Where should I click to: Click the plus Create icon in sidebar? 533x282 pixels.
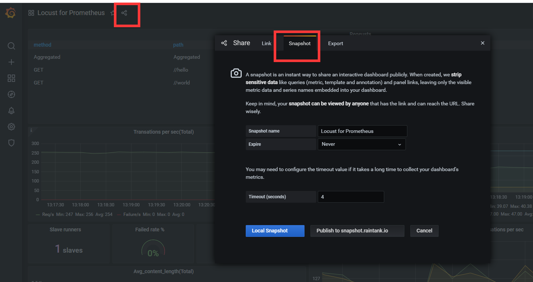(11, 62)
